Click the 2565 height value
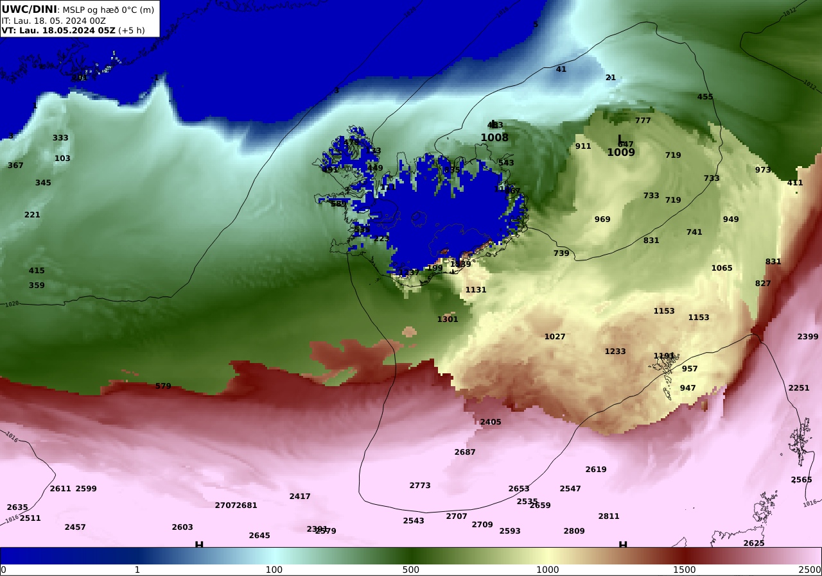 (801, 480)
